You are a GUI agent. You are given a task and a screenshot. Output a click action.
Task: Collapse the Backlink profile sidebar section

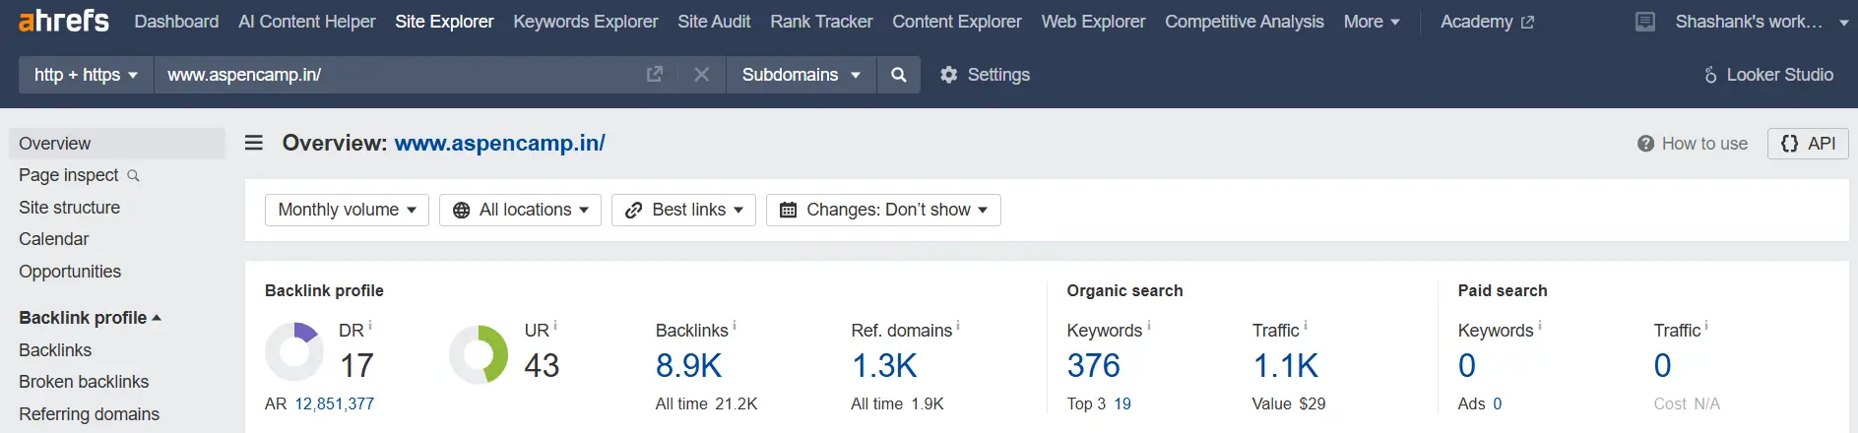[x=90, y=318]
